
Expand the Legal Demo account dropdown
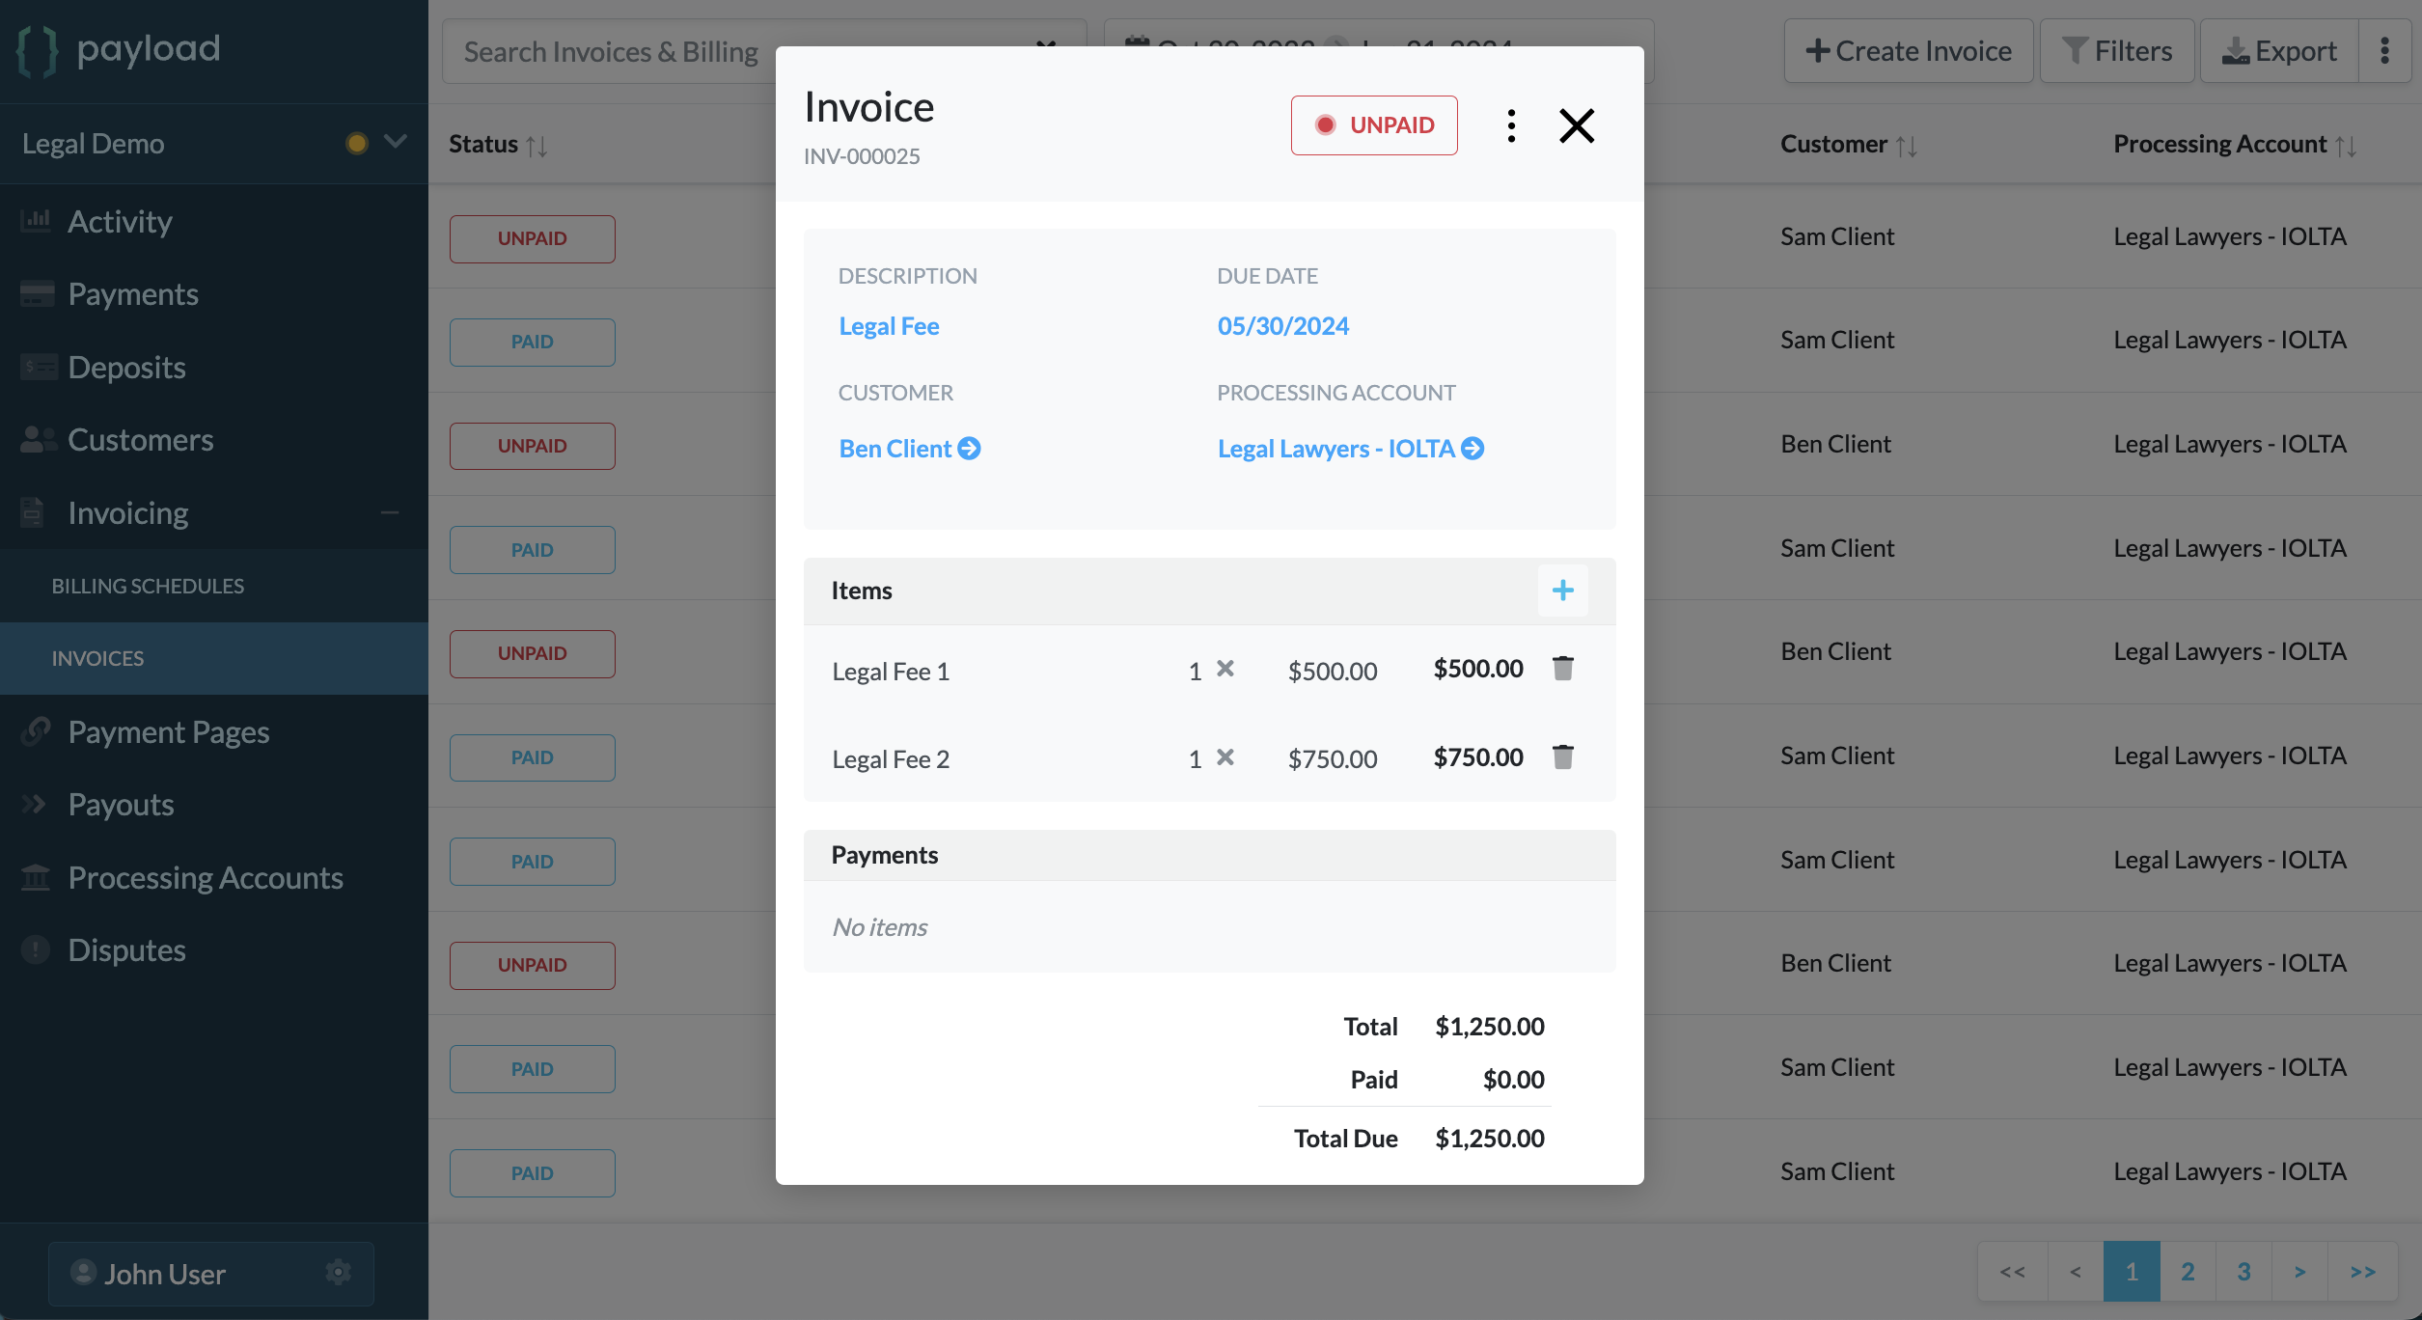[394, 142]
